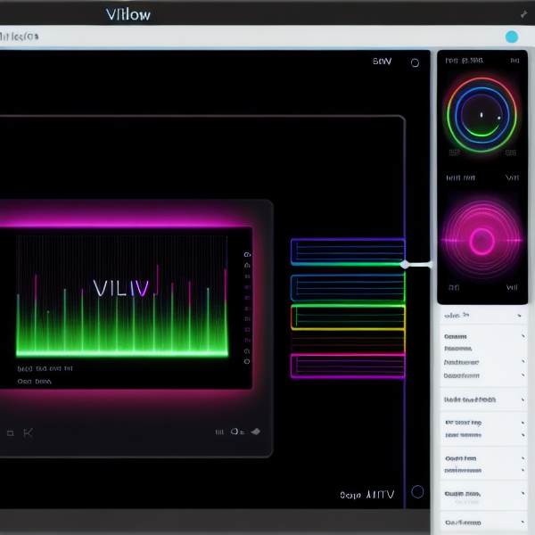Viewport: 535px width, 535px height.
Task: Click the diamond icon at visualizer bottom right
Action: [256, 432]
